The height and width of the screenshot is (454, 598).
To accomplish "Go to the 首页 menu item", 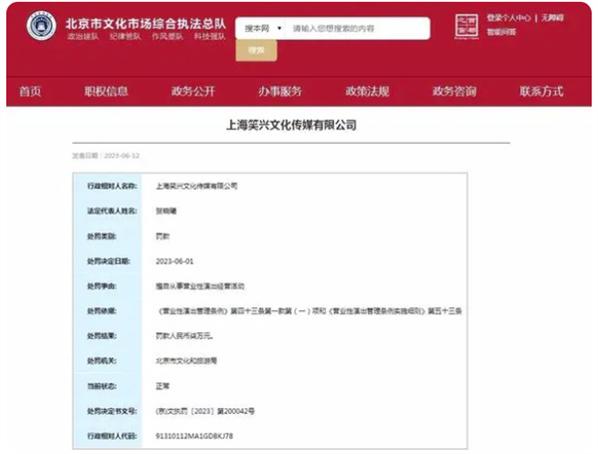I will pos(30,91).
